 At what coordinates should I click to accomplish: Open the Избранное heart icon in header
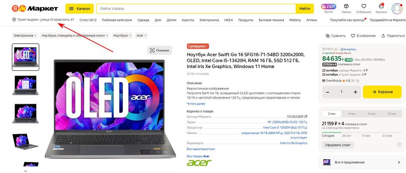pyautogui.click(x=364, y=6)
